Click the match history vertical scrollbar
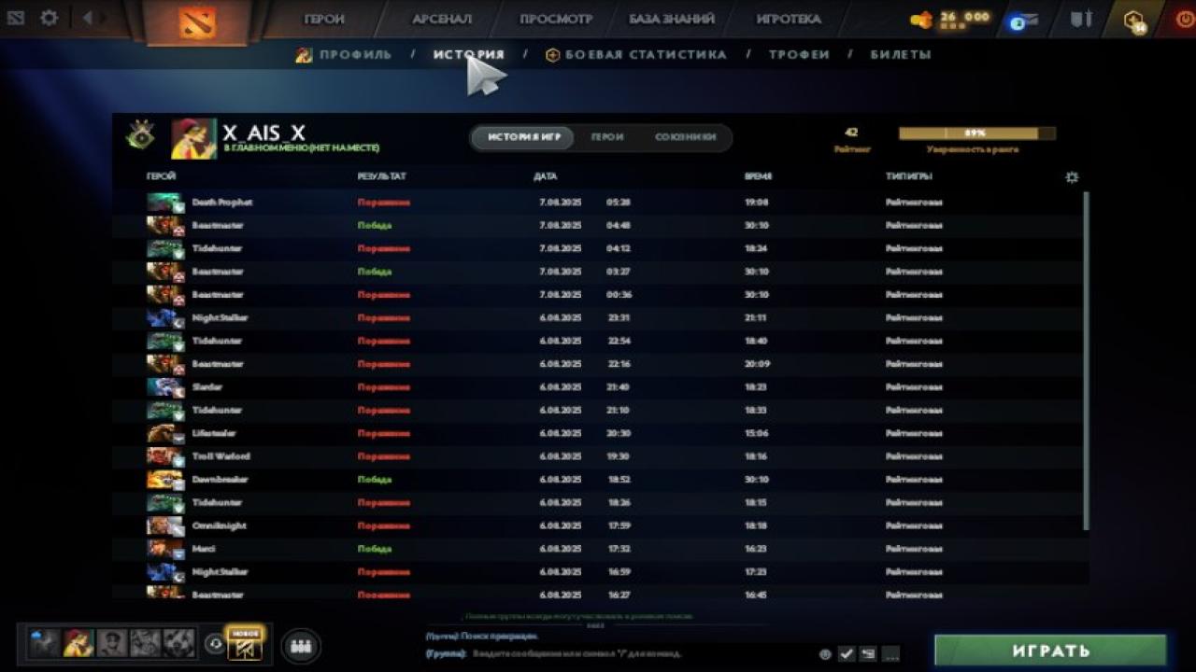The height and width of the screenshot is (672, 1196). (x=1086, y=361)
